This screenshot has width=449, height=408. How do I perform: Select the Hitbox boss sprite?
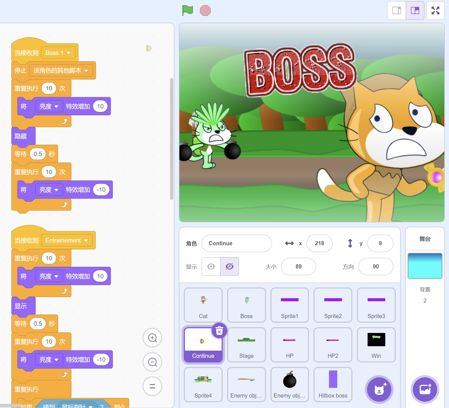point(333,384)
